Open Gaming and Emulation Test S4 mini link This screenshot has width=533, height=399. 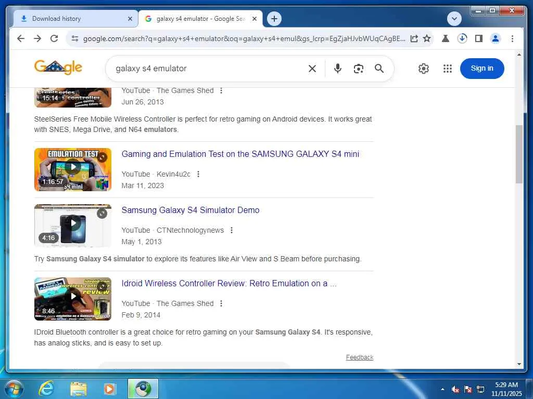(x=240, y=154)
